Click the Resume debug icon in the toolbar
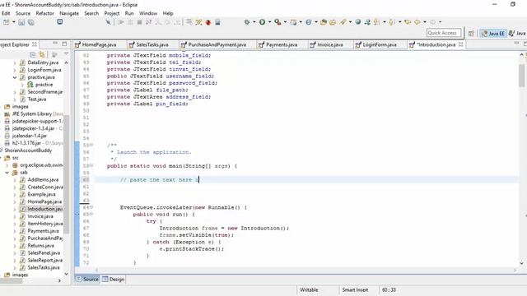The image size is (527, 296). (121, 22)
